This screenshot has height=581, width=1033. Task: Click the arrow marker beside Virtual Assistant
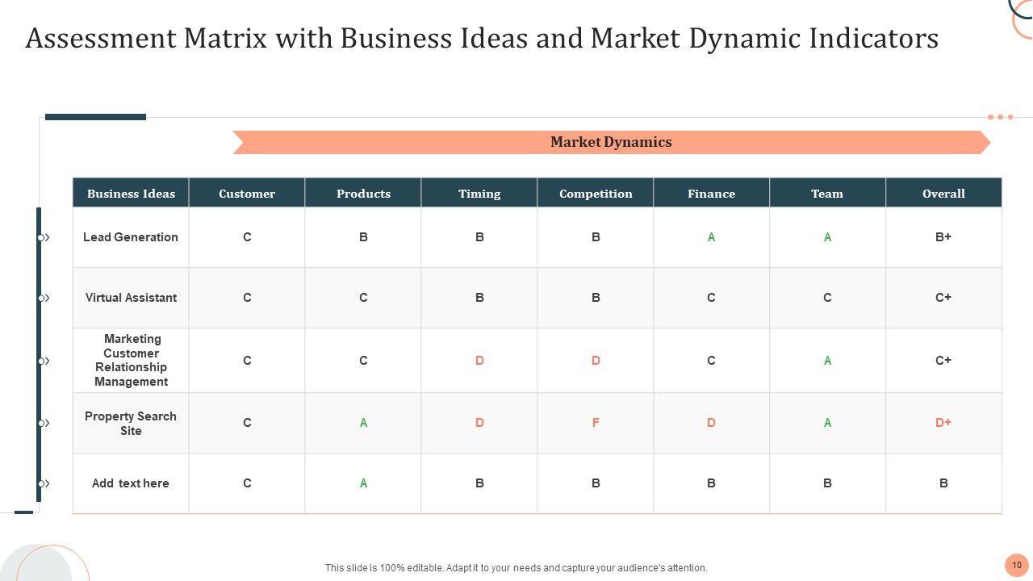pos(44,298)
